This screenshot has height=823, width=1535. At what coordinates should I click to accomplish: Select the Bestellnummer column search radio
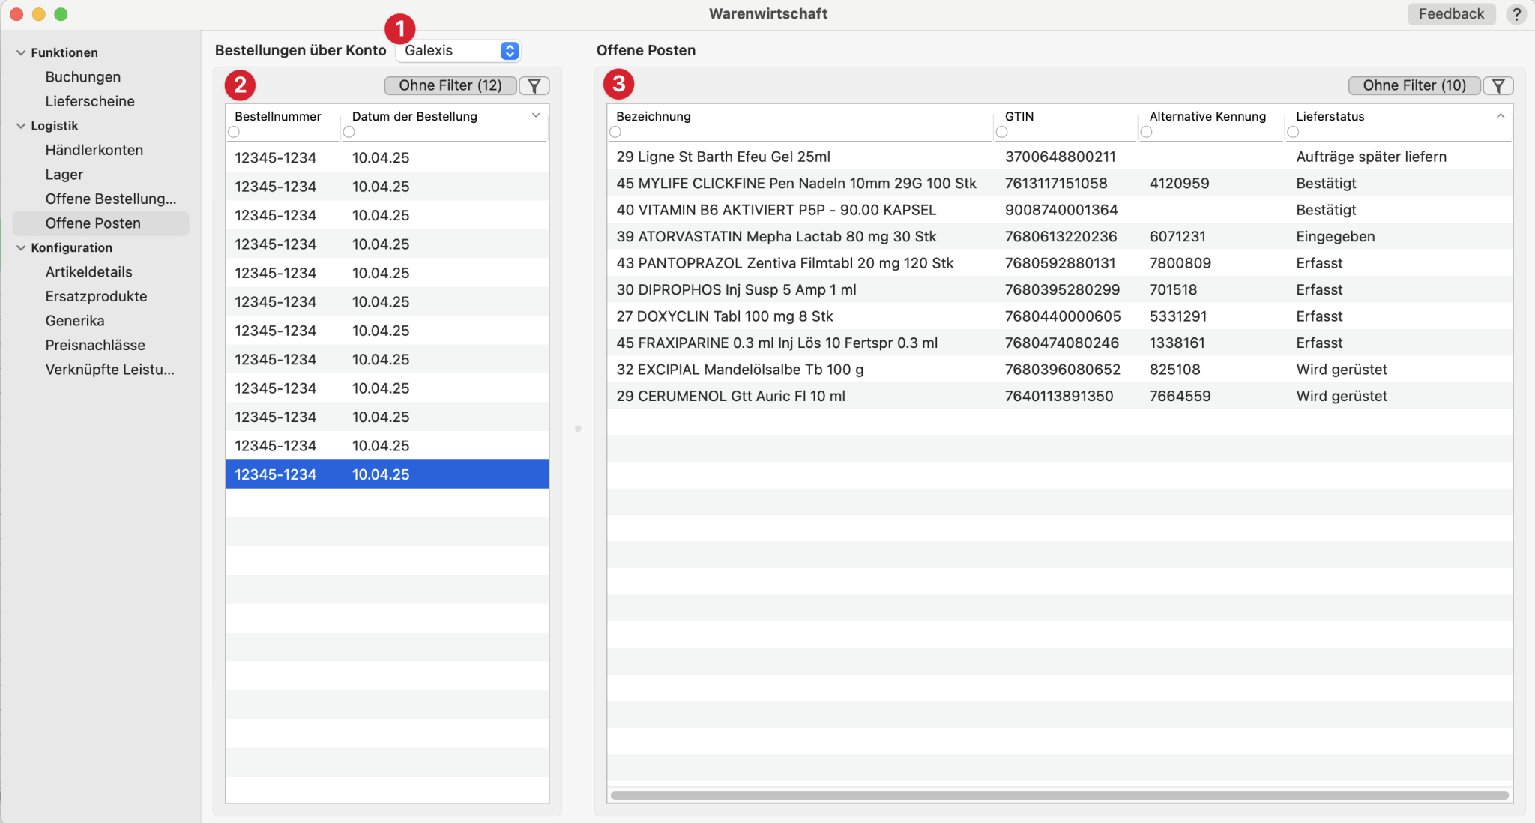tap(234, 132)
